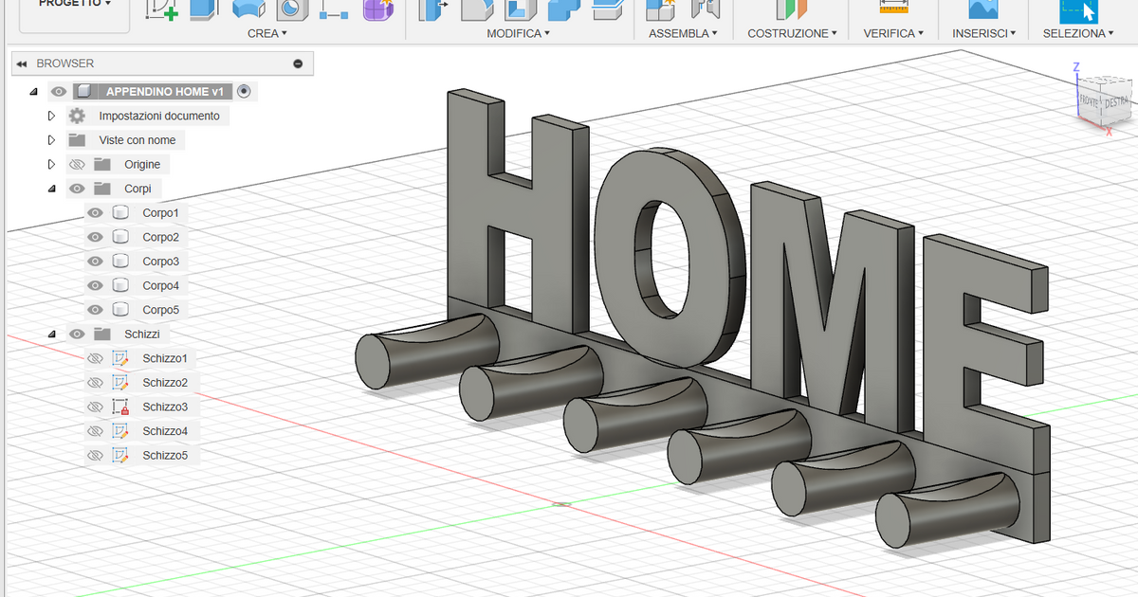Click the locked Schizzo3 sketch icon

(120, 407)
